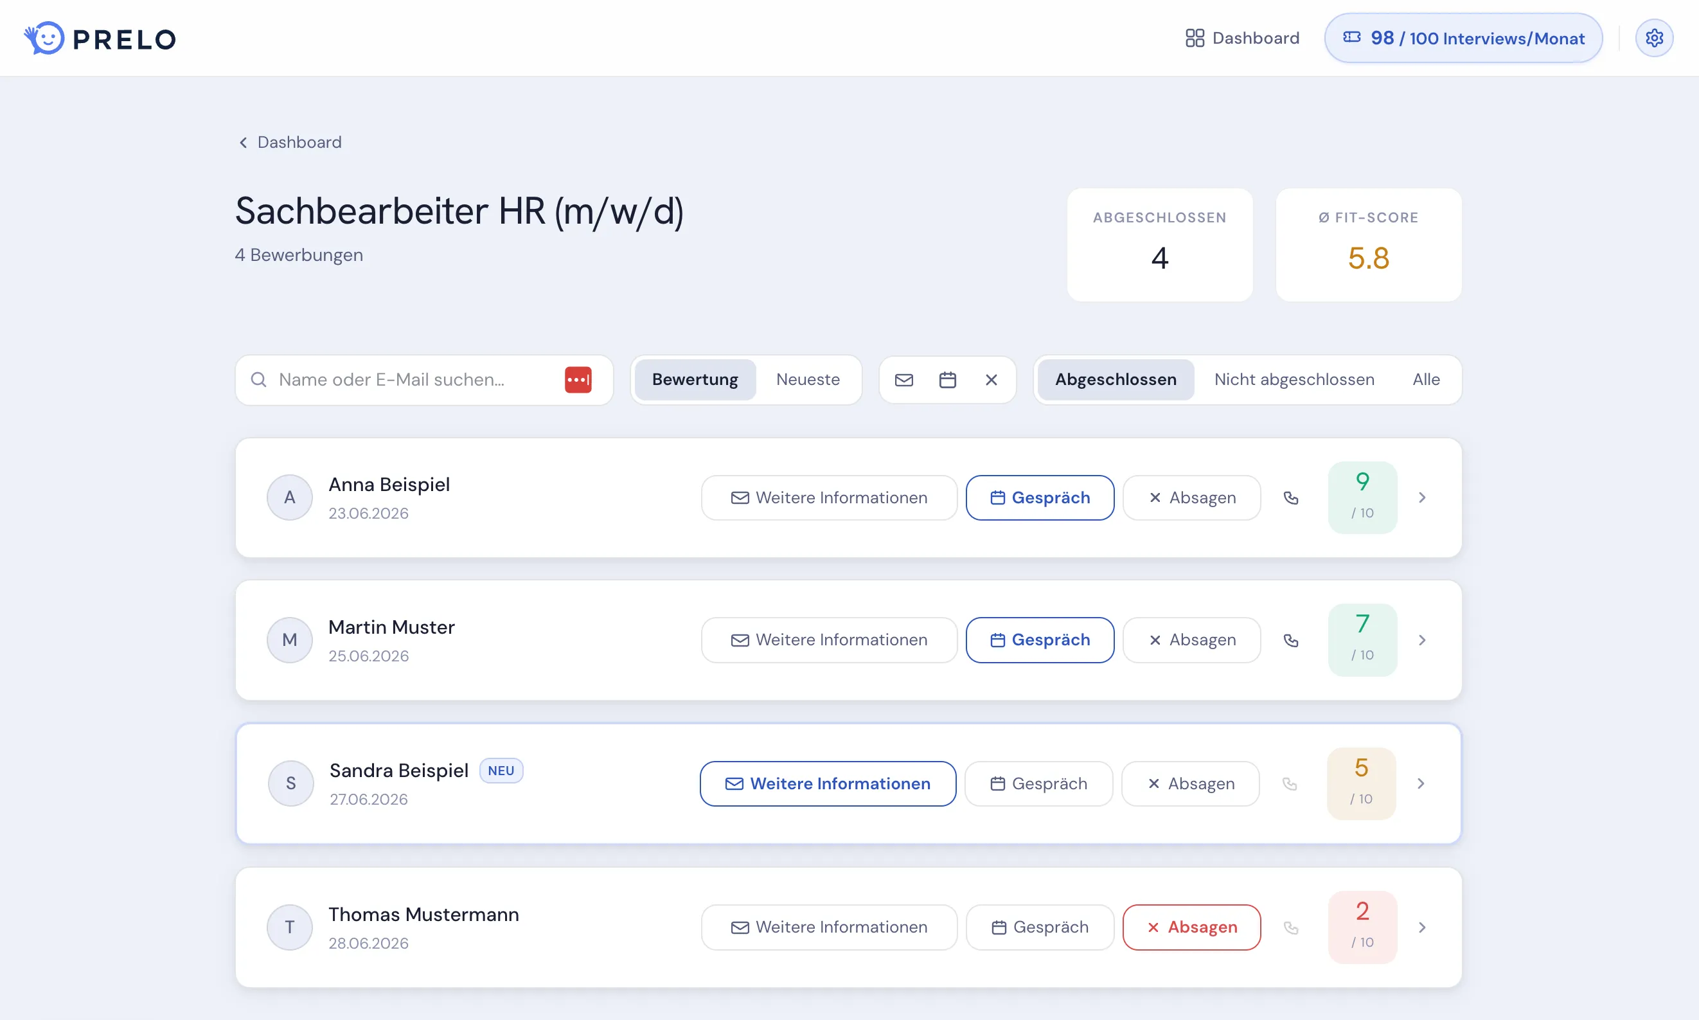The height and width of the screenshot is (1020, 1699).
Task: Click the search magnifier icon
Action: (258, 379)
